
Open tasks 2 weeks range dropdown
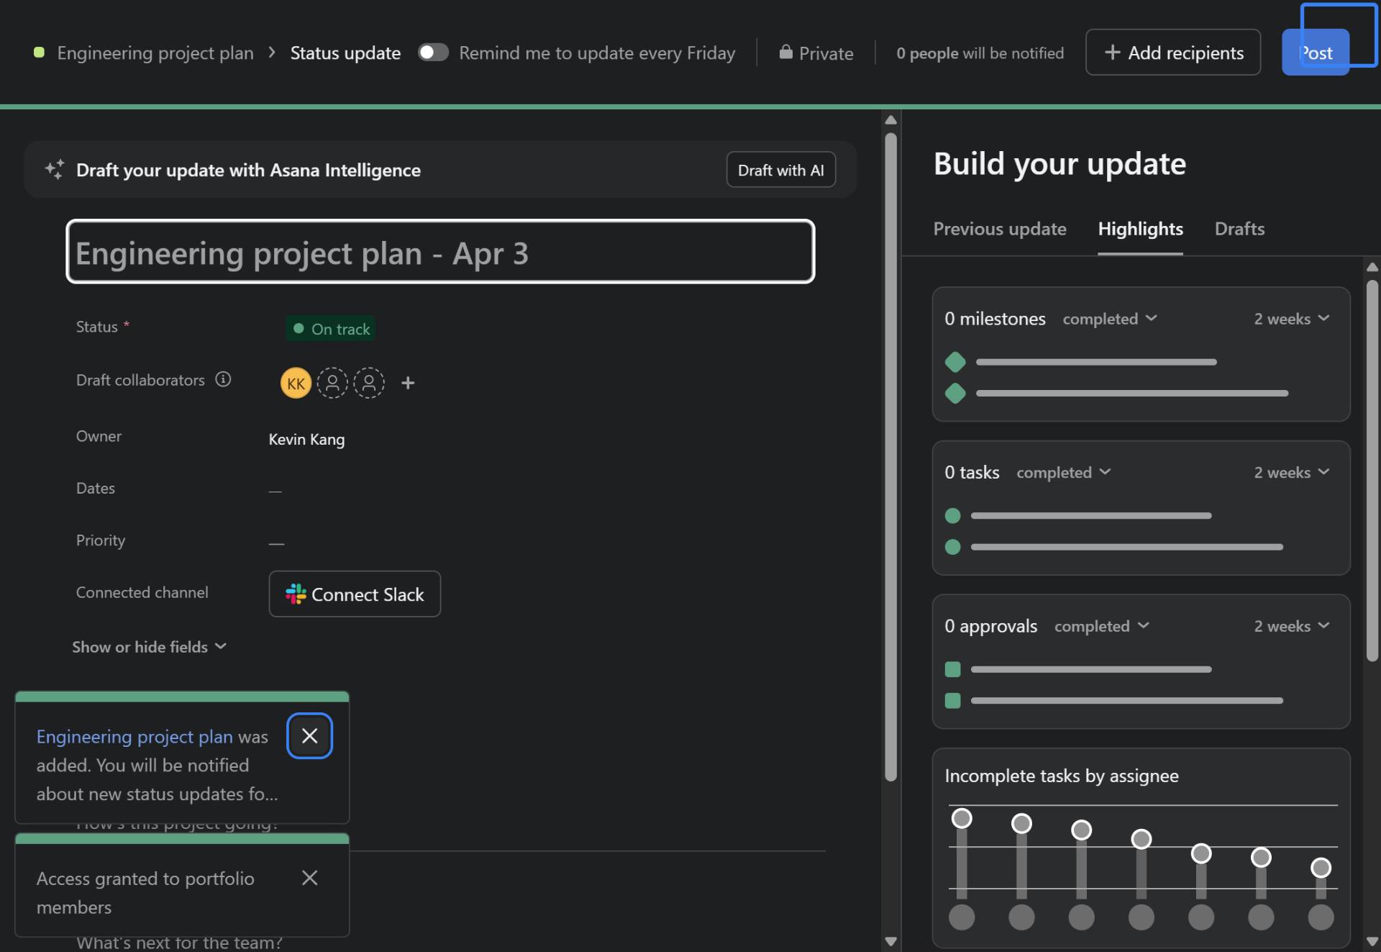tap(1292, 473)
